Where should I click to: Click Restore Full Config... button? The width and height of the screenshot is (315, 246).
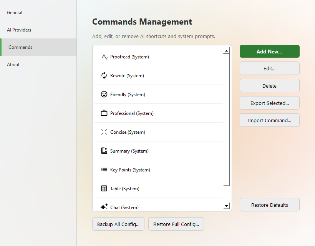pos(176,224)
